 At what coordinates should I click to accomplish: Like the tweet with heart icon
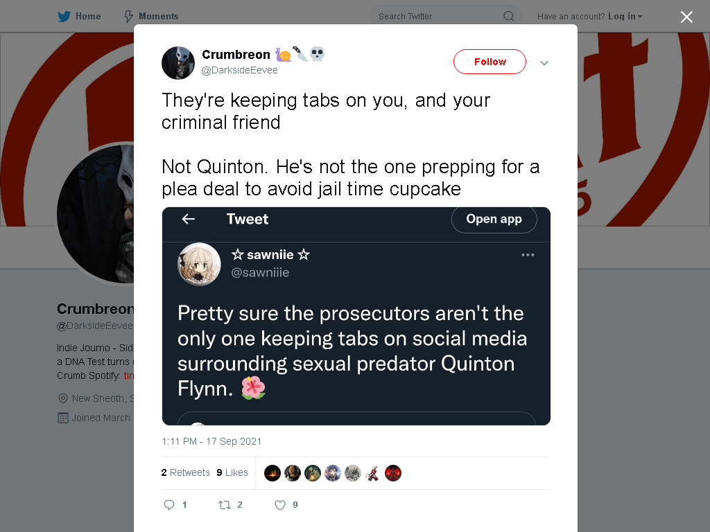point(280,505)
